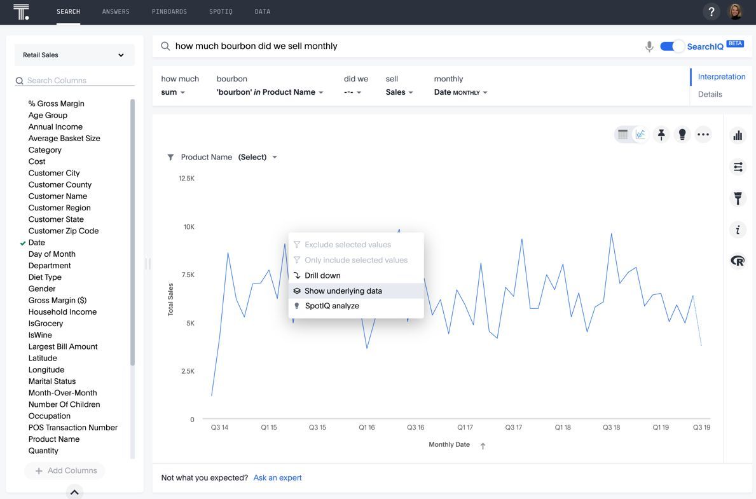Click the R analysis icon
The height and width of the screenshot is (499, 756).
pos(738,261)
